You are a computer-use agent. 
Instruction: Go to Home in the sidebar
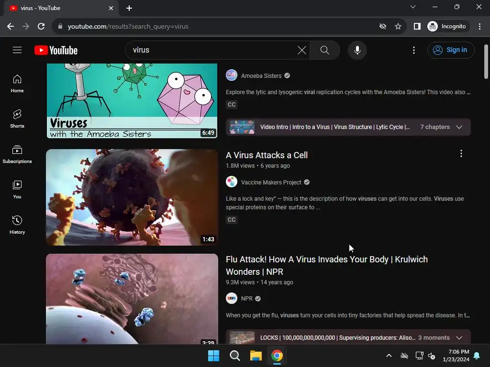(17, 84)
